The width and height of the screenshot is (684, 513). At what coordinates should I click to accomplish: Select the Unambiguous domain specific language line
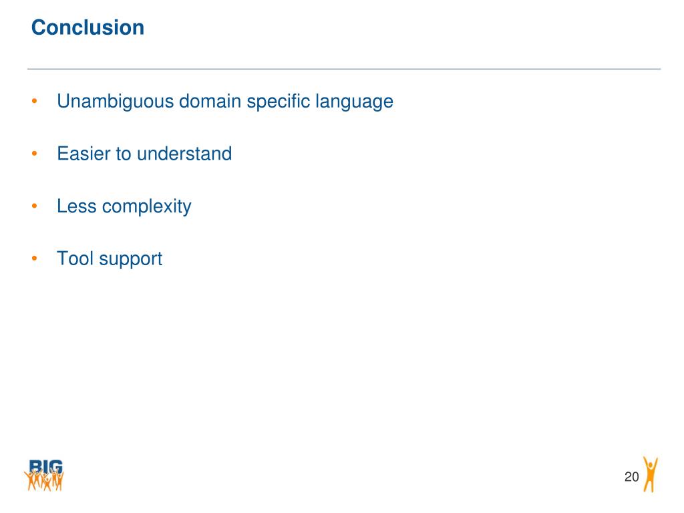(x=225, y=102)
